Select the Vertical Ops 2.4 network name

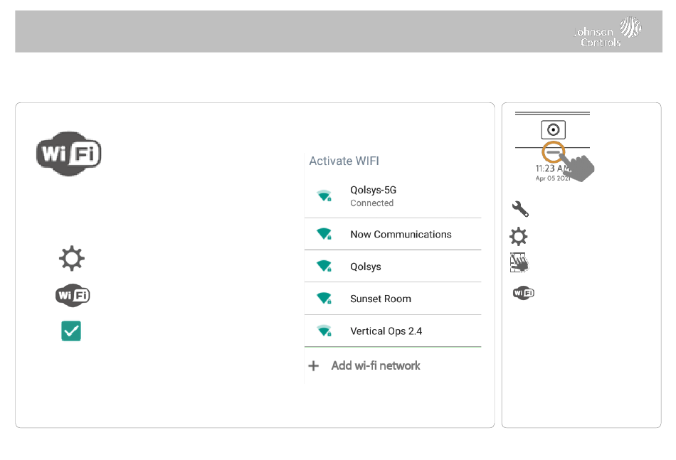[x=386, y=331]
